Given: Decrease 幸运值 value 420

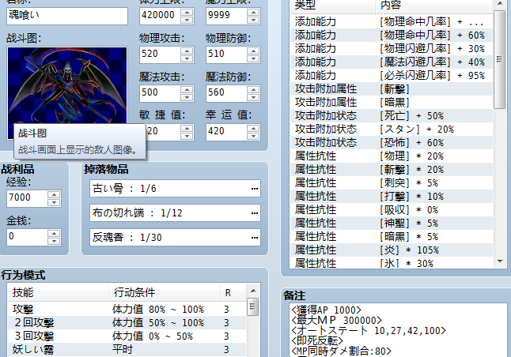Looking at the screenshot, I should click(253, 136).
